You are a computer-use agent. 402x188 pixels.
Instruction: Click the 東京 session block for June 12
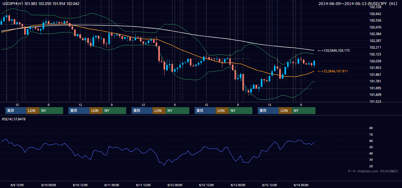coord(205,111)
